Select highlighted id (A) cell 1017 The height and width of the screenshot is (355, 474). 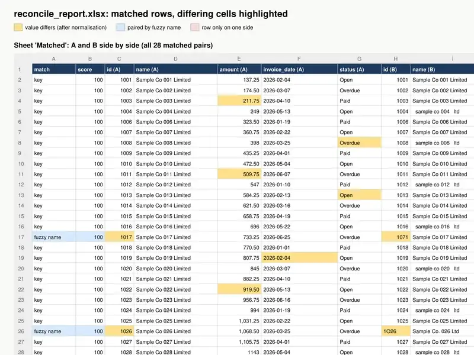point(120,237)
